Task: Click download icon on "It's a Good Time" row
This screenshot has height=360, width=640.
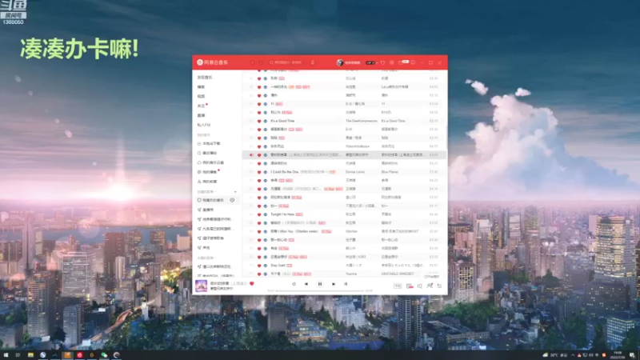Action: [x=266, y=121]
